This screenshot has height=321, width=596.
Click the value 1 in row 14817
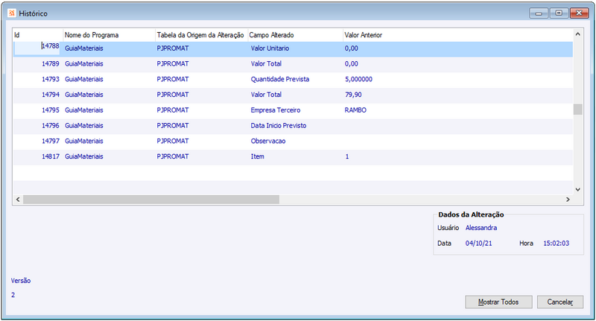click(x=347, y=156)
